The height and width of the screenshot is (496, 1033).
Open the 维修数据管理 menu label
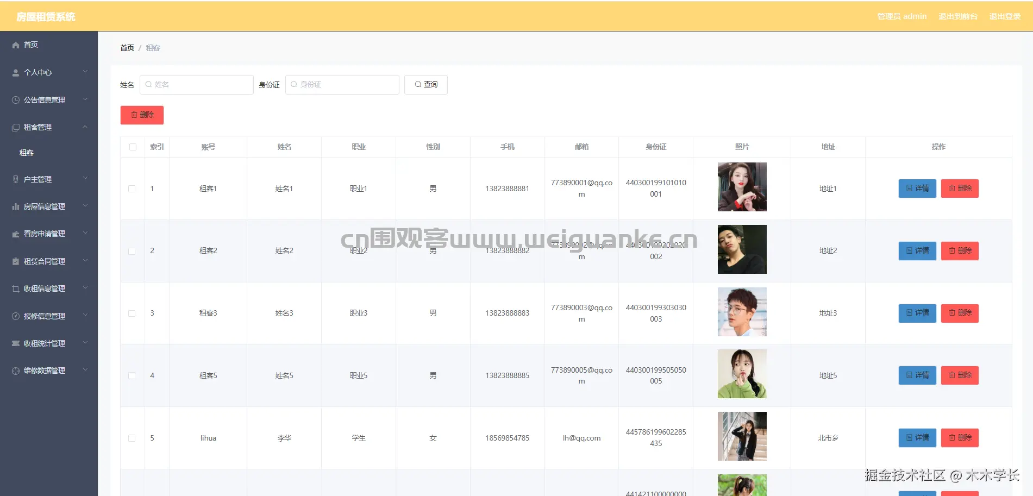[x=45, y=371]
